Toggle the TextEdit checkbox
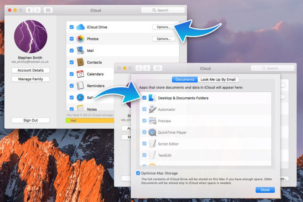 point(145,155)
